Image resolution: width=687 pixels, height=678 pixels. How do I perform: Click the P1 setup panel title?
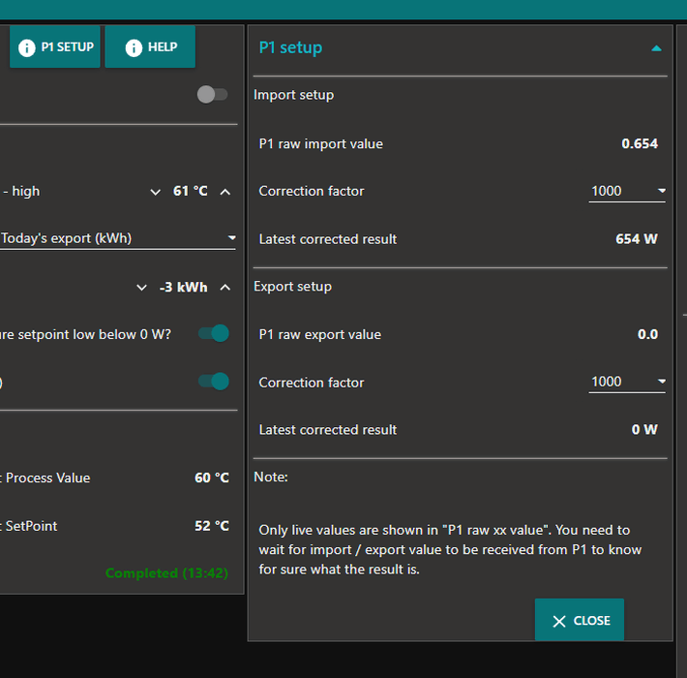pyautogui.click(x=290, y=47)
